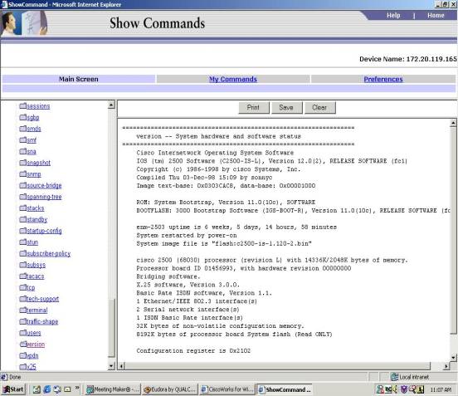Select the sna command link

(32, 151)
